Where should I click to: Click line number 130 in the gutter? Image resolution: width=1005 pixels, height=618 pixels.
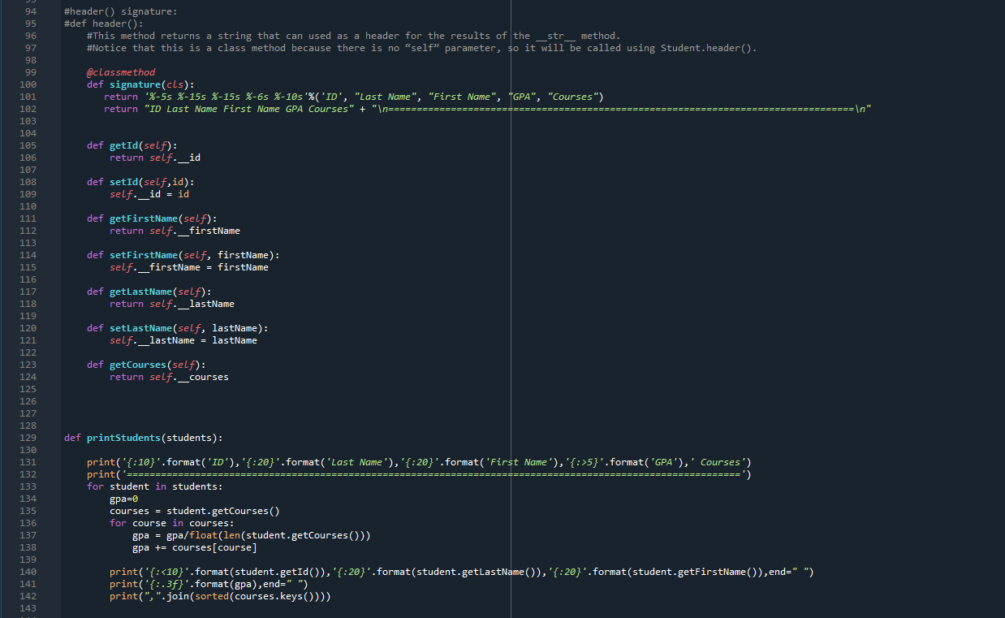click(x=27, y=450)
